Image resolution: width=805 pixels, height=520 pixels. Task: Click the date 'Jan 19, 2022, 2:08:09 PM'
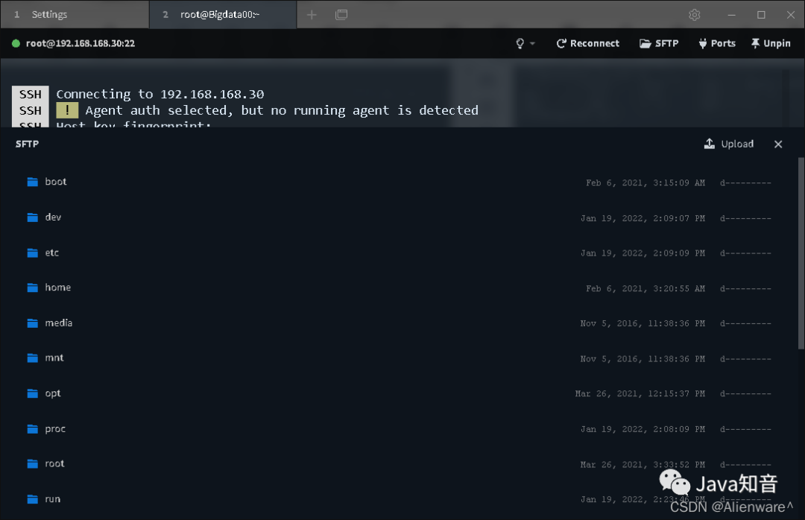(643, 429)
